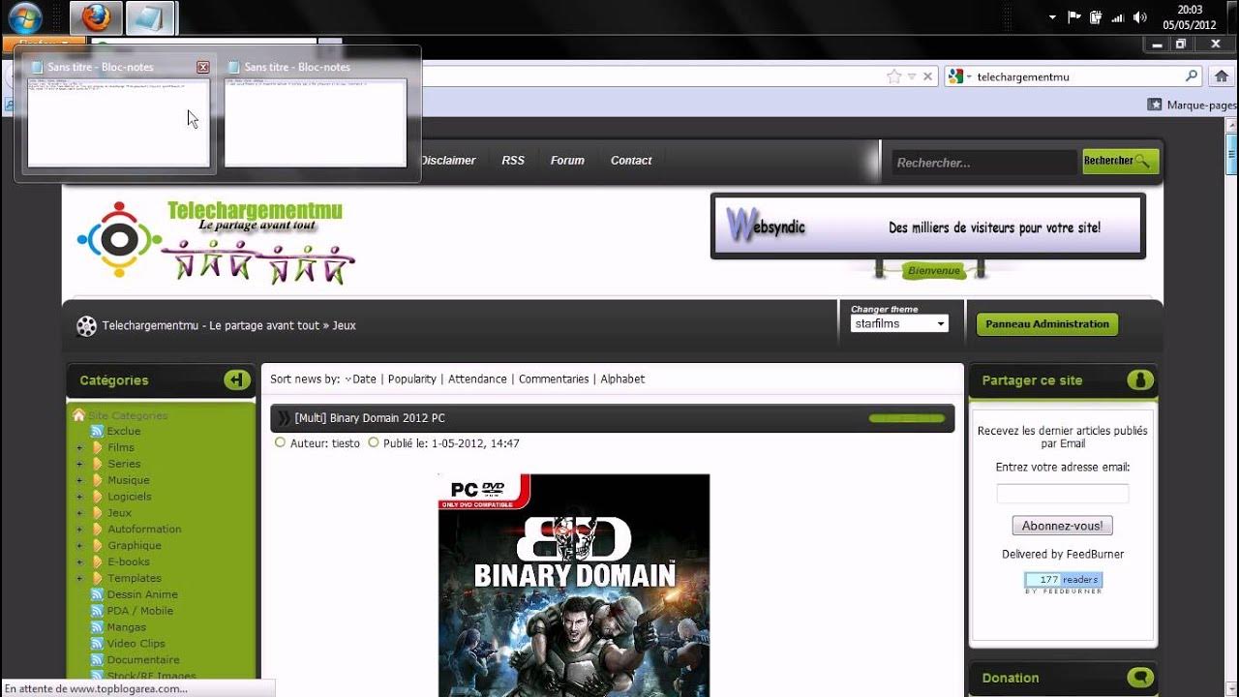Image resolution: width=1239 pixels, height=697 pixels.
Task: Open the Marque-pages bookmarks button
Action: tap(1192, 105)
